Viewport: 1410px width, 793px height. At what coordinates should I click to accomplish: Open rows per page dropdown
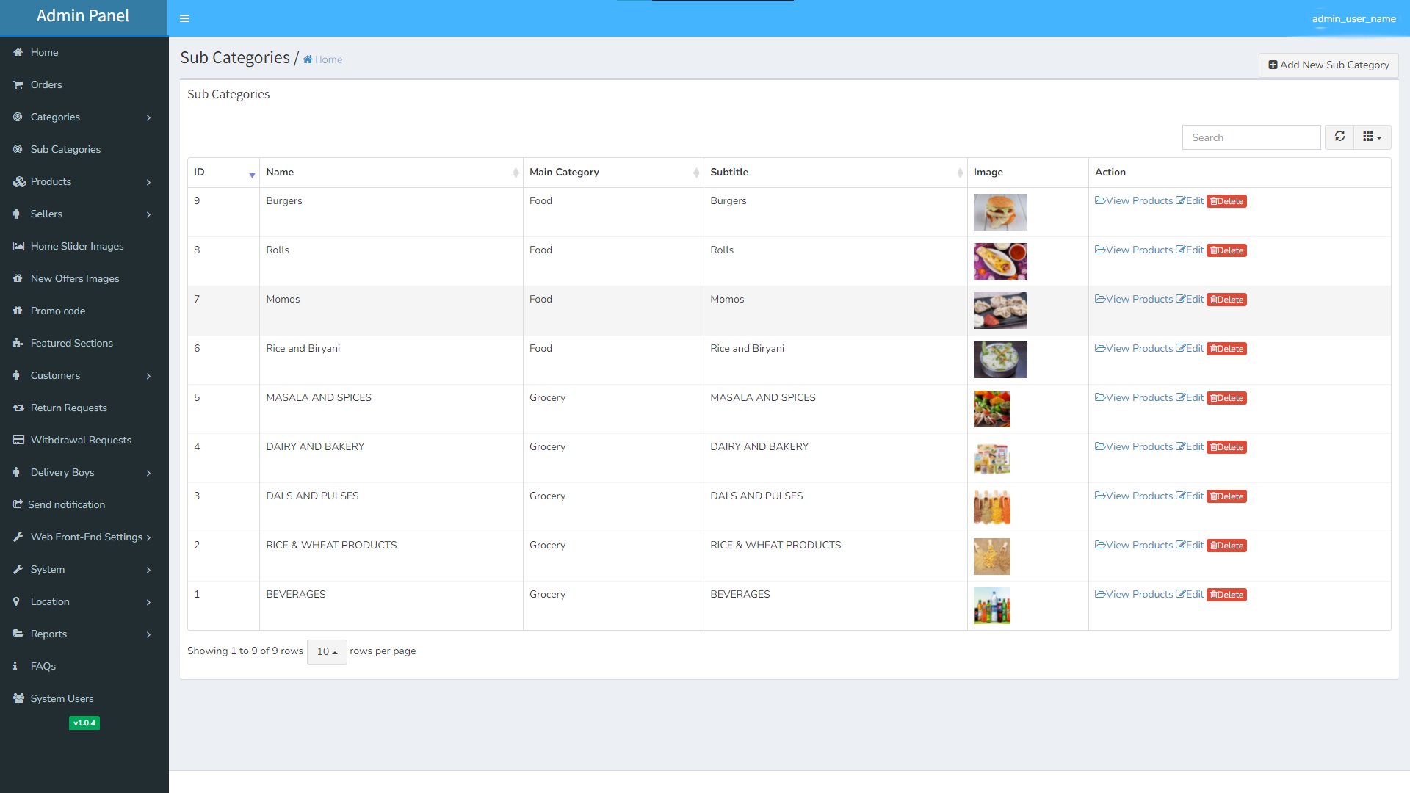click(x=327, y=651)
